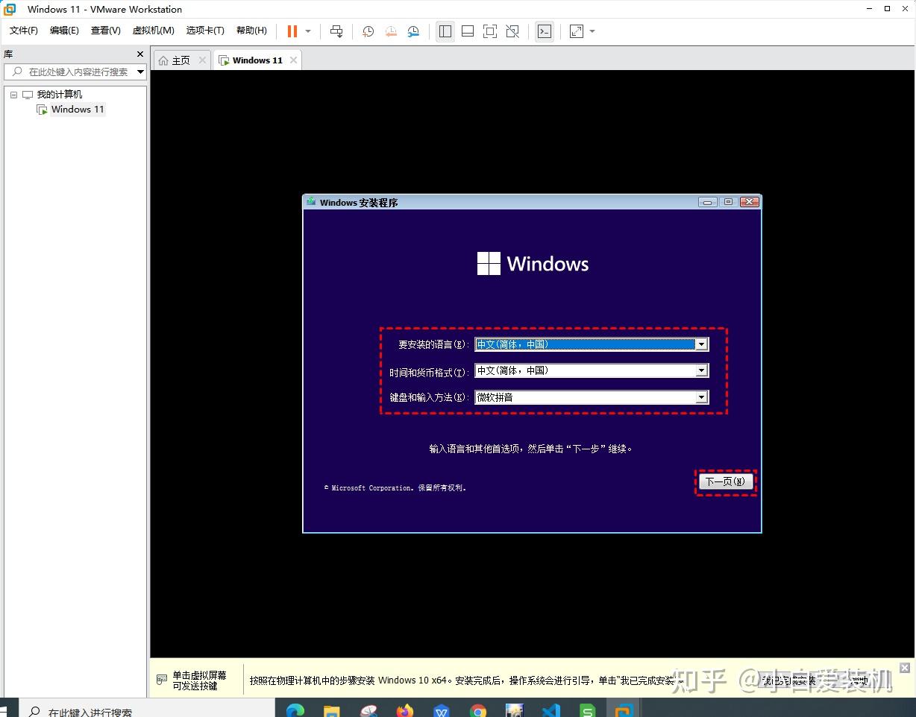The image size is (916, 717).
Task: Enter full screen mode for the VM
Action: [x=489, y=31]
